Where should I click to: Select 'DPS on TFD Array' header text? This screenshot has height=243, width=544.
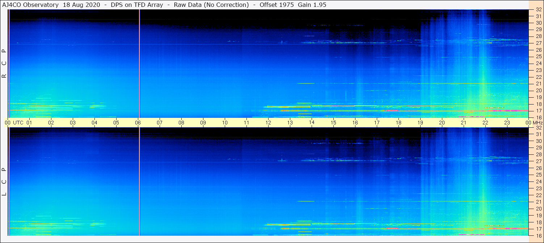[136, 5]
